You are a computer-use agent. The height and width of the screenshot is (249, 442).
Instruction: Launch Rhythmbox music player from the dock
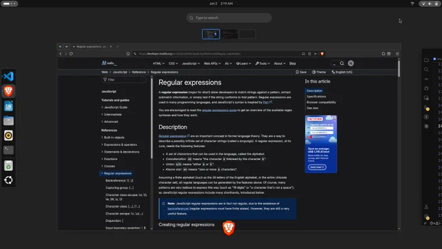tap(8, 135)
